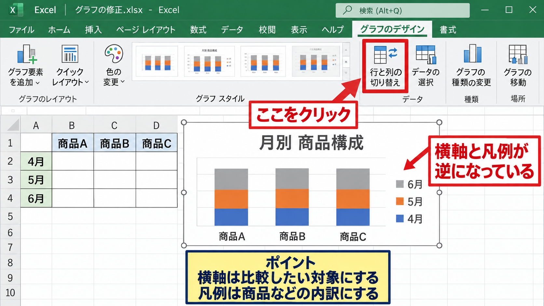Viewport: 544px width, 306px height.
Task: Open the ファイル tab
Action: (21, 30)
